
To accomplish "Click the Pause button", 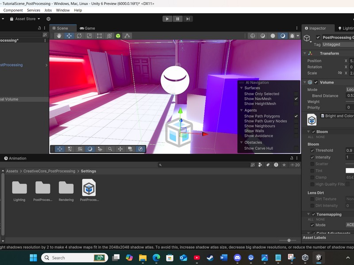I will tap(178, 19).
